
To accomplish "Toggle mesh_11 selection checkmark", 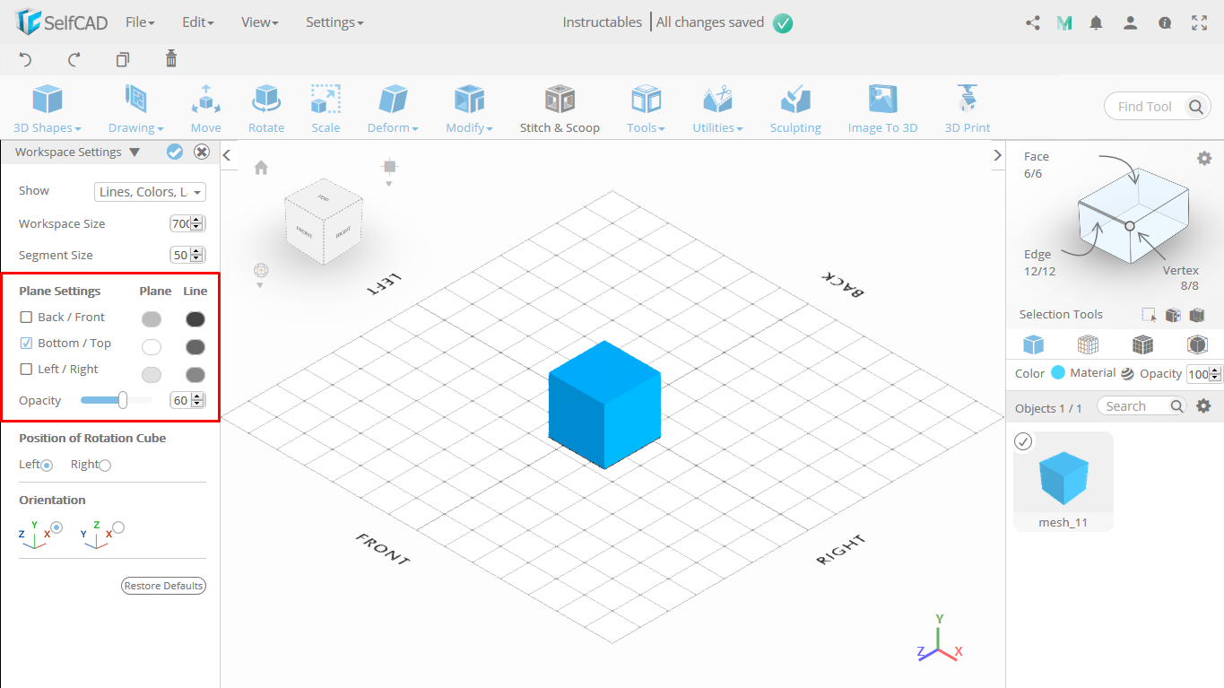I will (x=1022, y=441).
